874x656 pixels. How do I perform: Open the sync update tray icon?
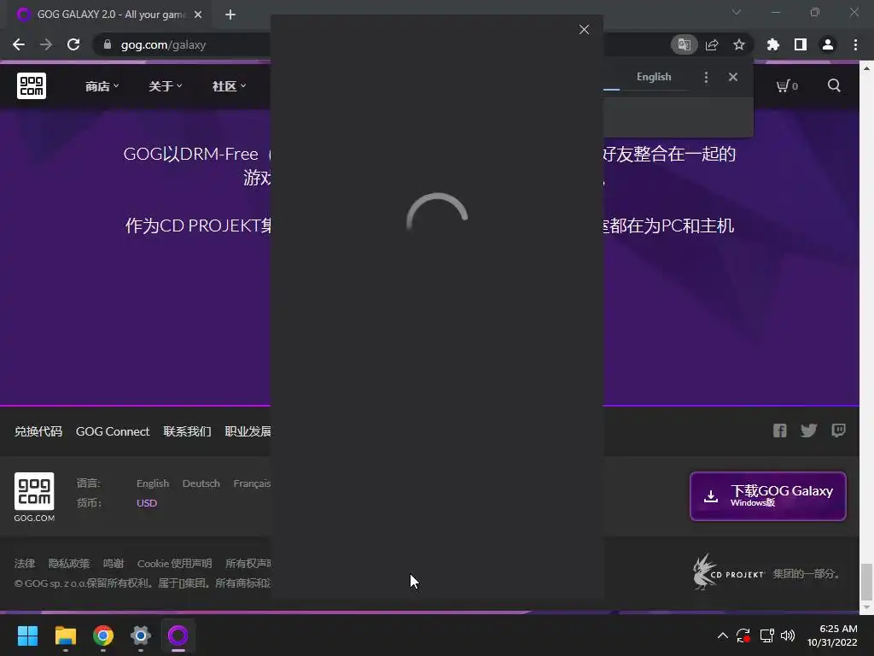tap(743, 635)
